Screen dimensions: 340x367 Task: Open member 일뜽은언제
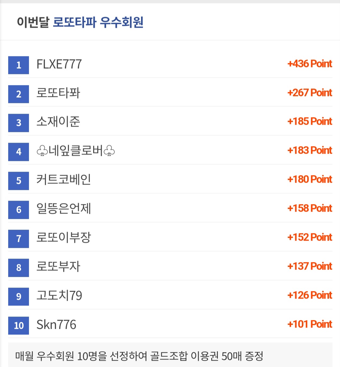[64, 209]
